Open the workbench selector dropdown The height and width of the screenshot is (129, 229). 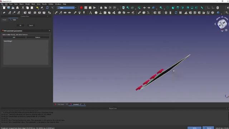[67, 8]
